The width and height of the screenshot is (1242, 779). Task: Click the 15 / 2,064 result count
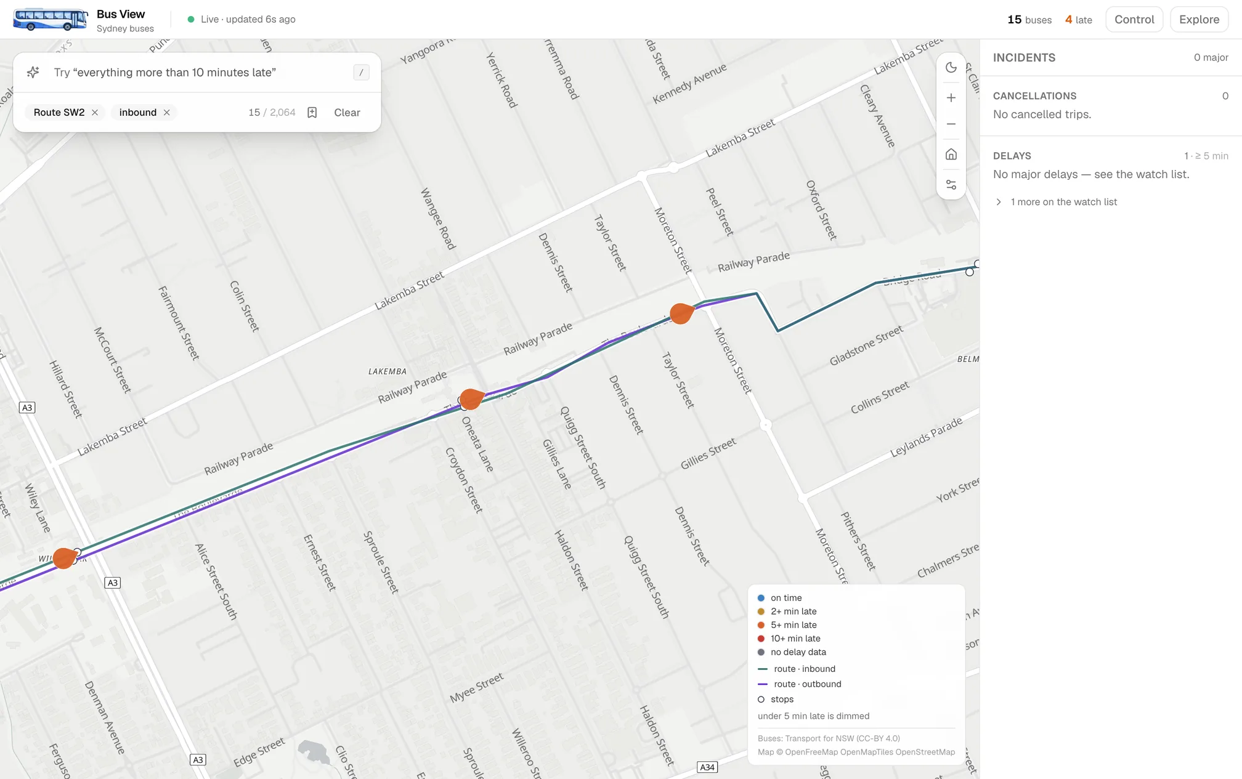pyautogui.click(x=272, y=113)
